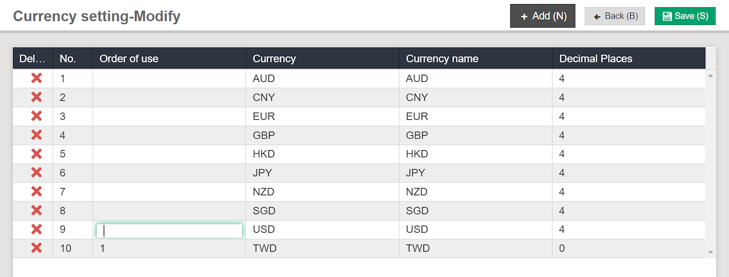Focus the USD Order of use field
The height and width of the screenshot is (277, 729).
169,230
